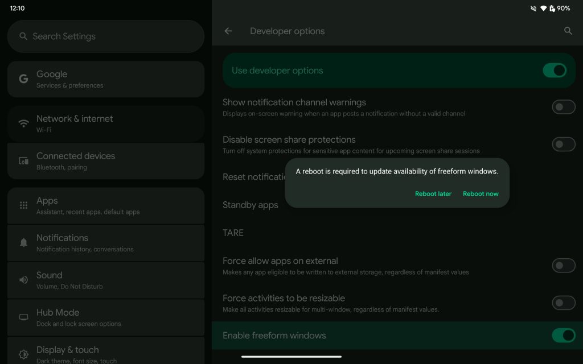
Task: Click the Google services icon
Action: click(23, 78)
